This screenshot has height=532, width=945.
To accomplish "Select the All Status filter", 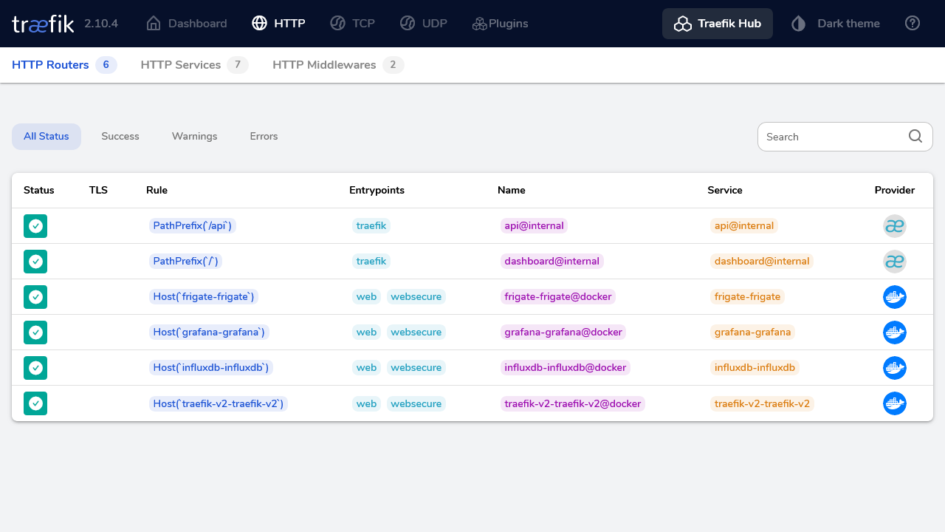I will (x=47, y=137).
